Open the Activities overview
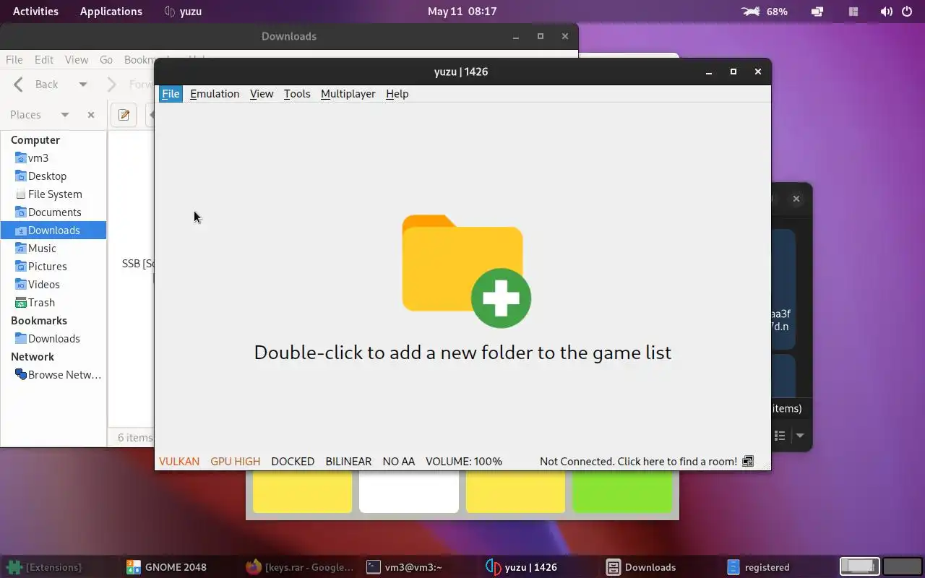Viewport: 925px width, 578px height. coord(35,12)
